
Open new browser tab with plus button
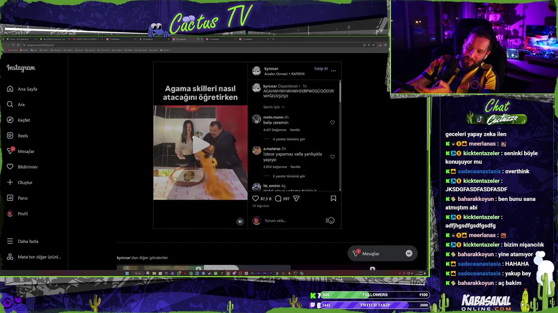[x=273, y=39]
